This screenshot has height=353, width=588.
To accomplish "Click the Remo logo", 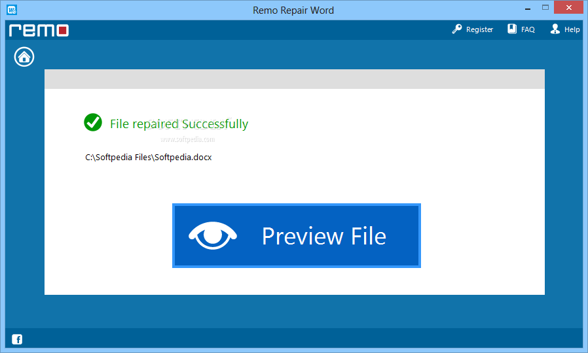I will [x=39, y=30].
